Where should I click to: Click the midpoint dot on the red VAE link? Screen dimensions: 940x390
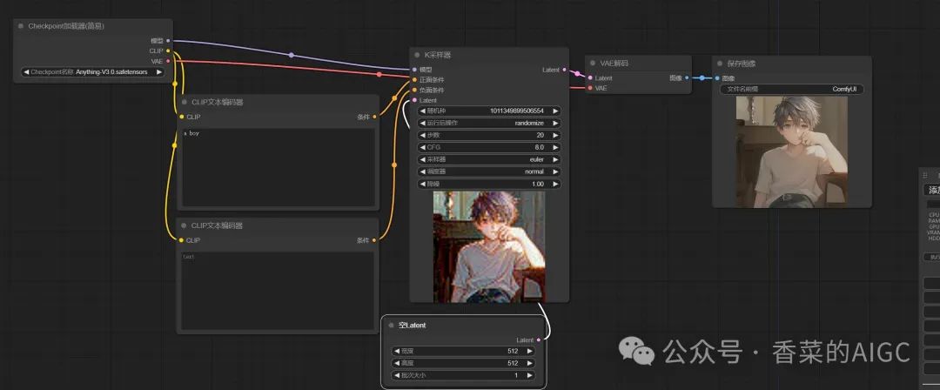[379, 74]
